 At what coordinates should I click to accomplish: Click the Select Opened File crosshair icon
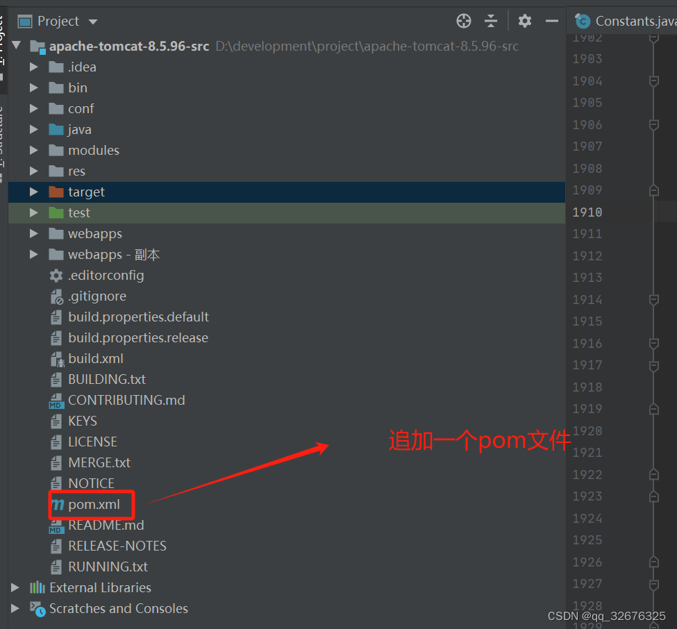click(463, 21)
